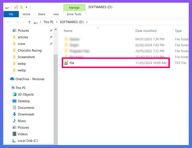Click the OneDrive cloud icon in sidebar
192x148 pixels.
tap(12, 79)
